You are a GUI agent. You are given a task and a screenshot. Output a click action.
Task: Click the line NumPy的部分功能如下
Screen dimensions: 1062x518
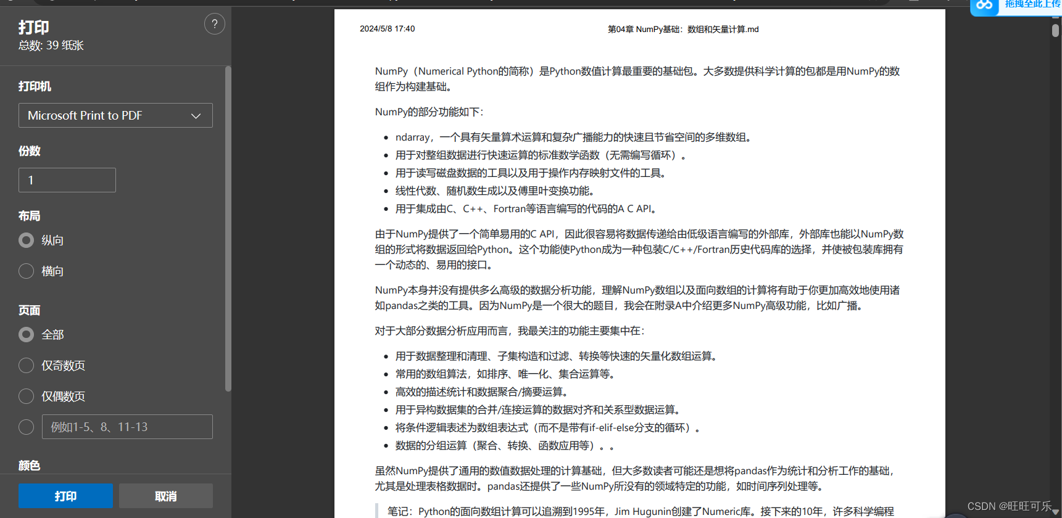coord(429,112)
